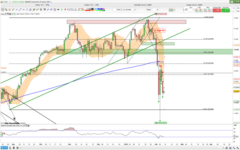
Task: Click the Kauf MKT buy button
Action: pos(226,11)
